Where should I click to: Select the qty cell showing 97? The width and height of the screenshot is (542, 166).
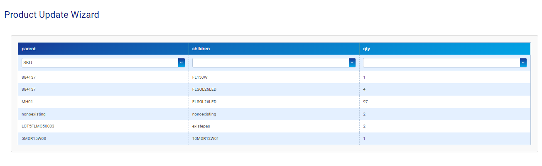tap(365, 102)
